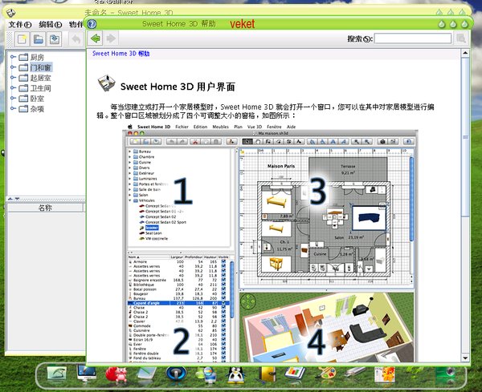Click the house icon beside the 用户界面 heading
482x392 pixels.
(x=106, y=83)
